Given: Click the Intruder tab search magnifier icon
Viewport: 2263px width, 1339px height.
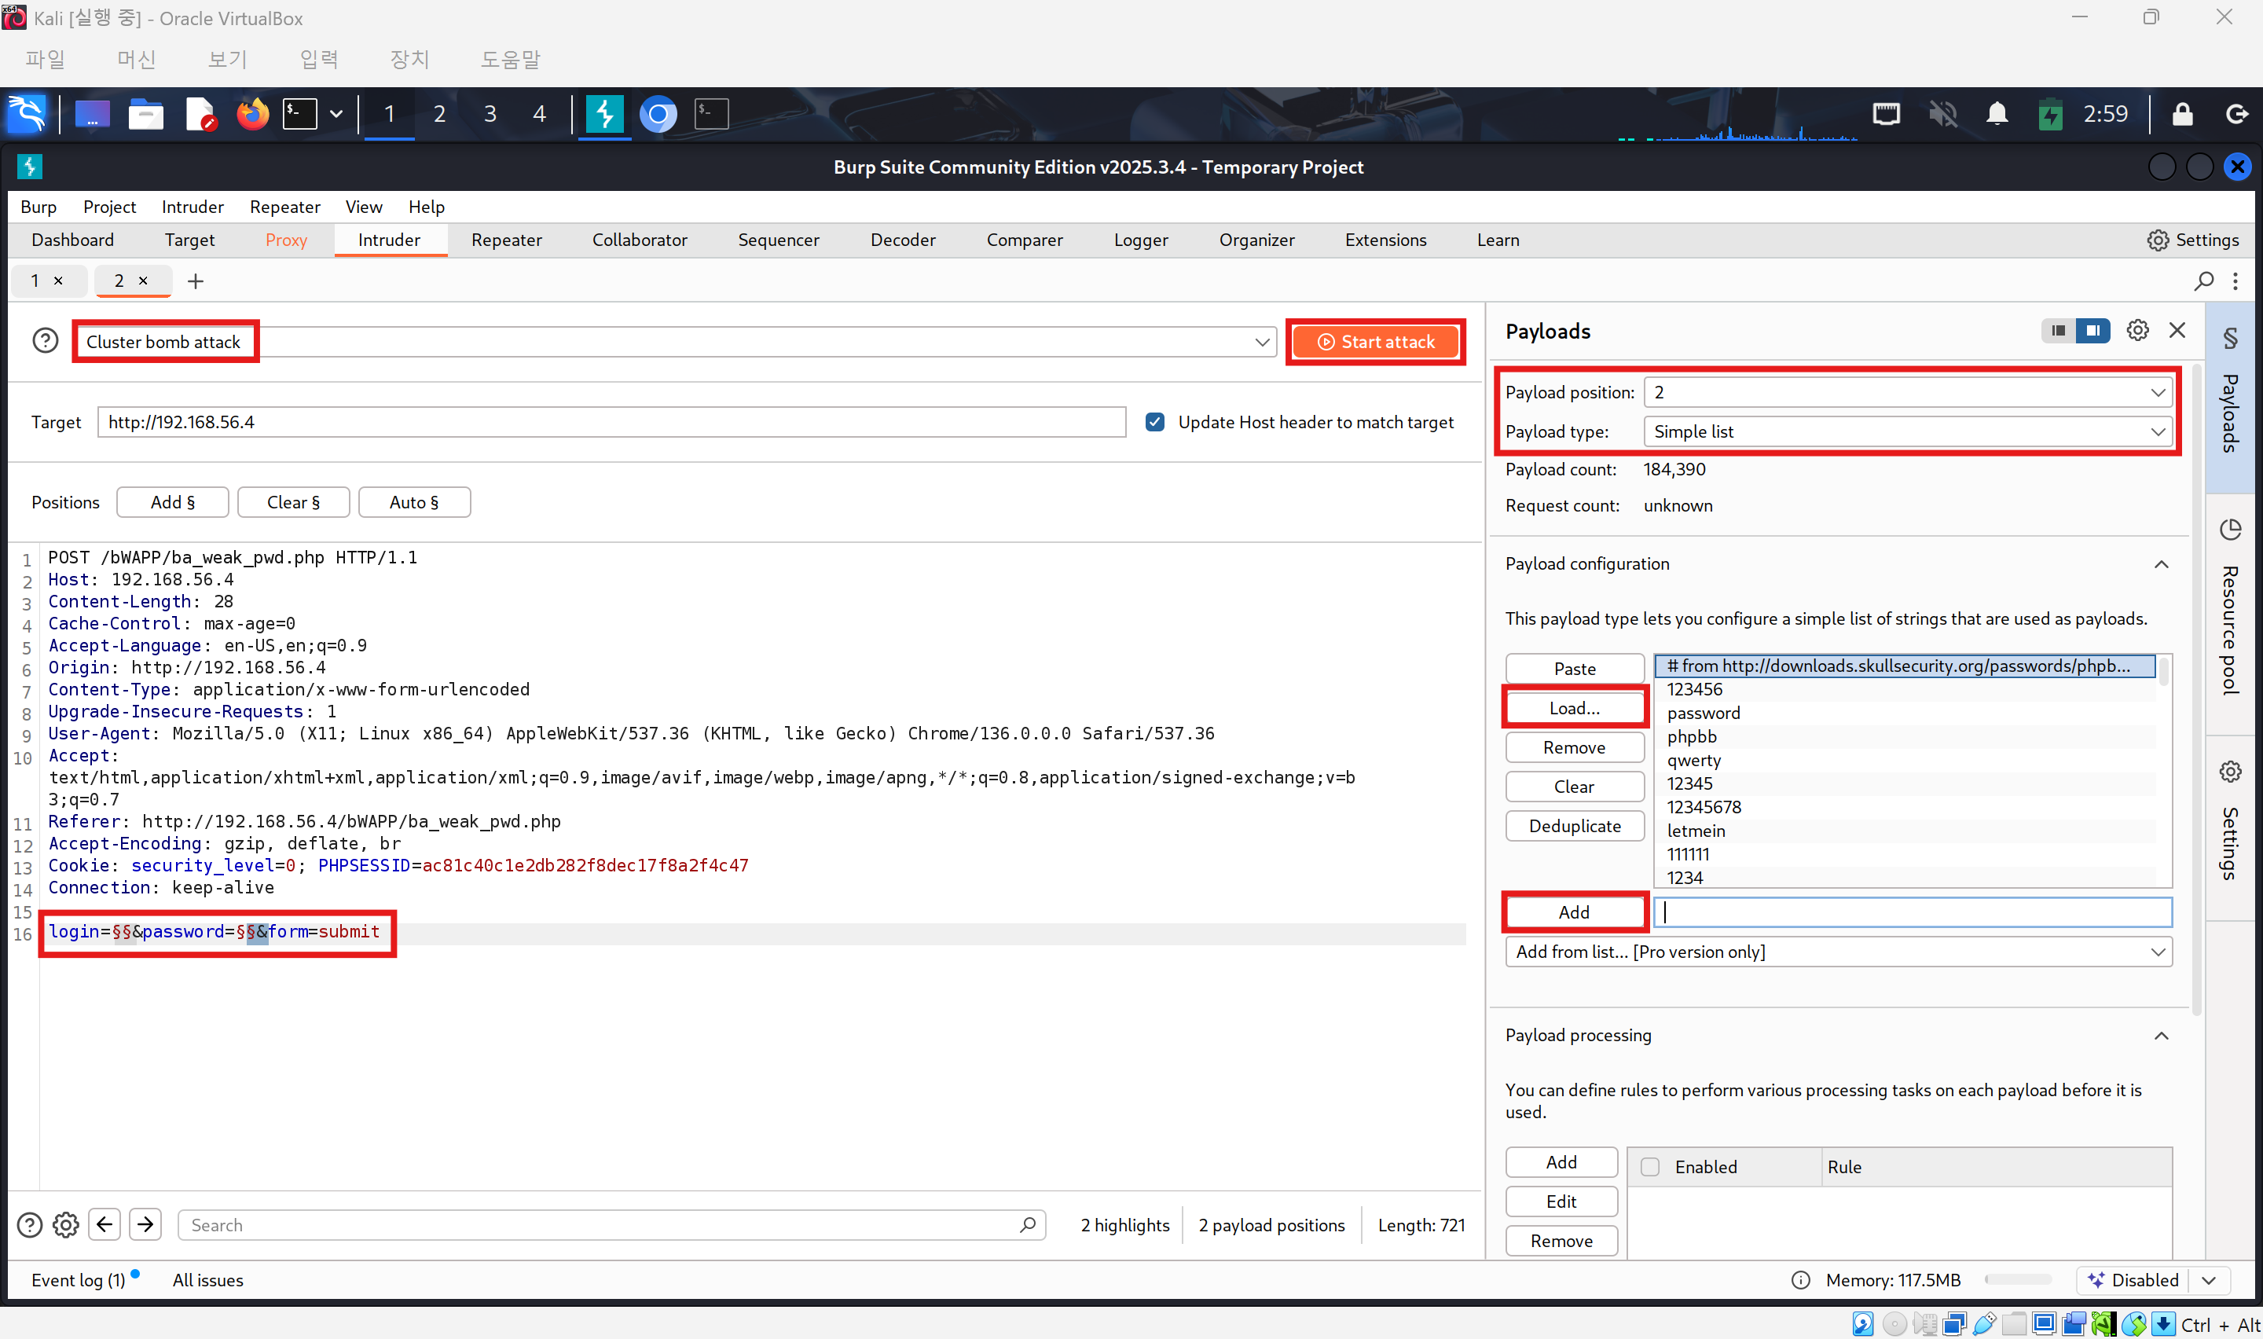Looking at the screenshot, I should [2203, 281].
